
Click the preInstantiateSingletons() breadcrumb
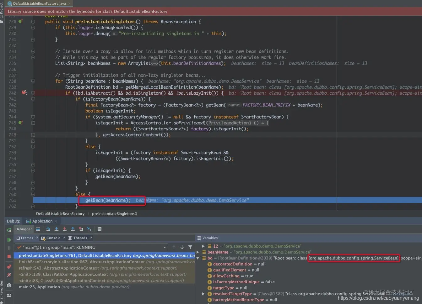(115, 214)
